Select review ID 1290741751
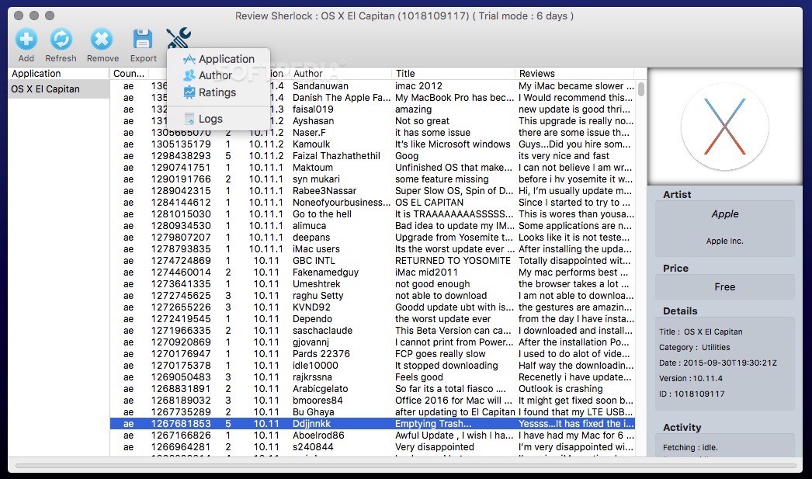 pos(181,168)
